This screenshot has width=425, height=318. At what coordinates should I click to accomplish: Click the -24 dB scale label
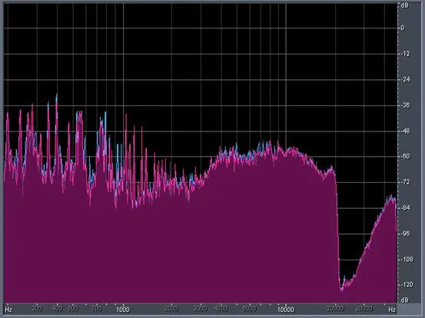pyautogui.click(x=404, y=80)
